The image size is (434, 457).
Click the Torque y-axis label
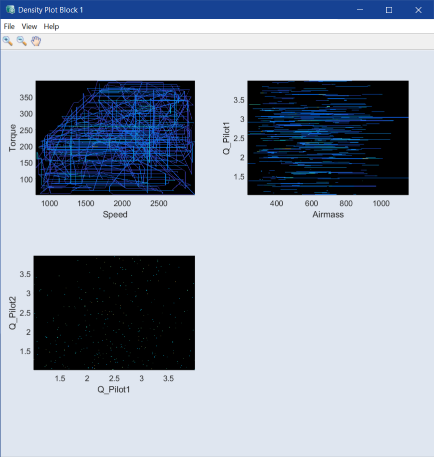click(13, 138)
